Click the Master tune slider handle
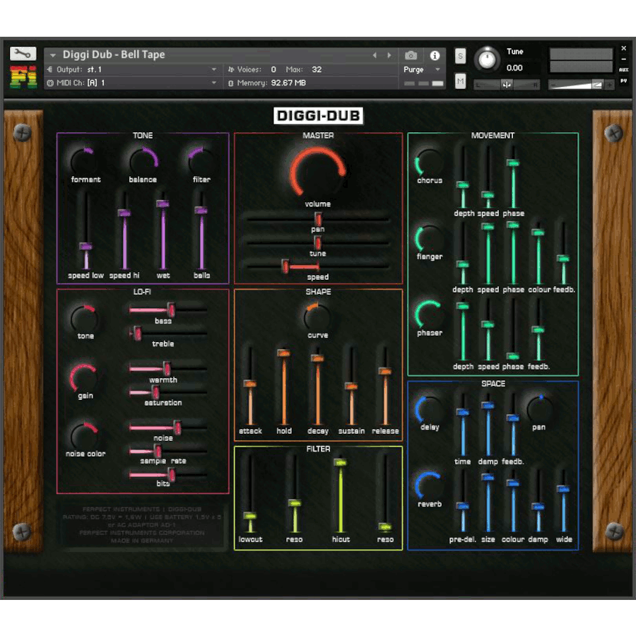 coord(318,242)
